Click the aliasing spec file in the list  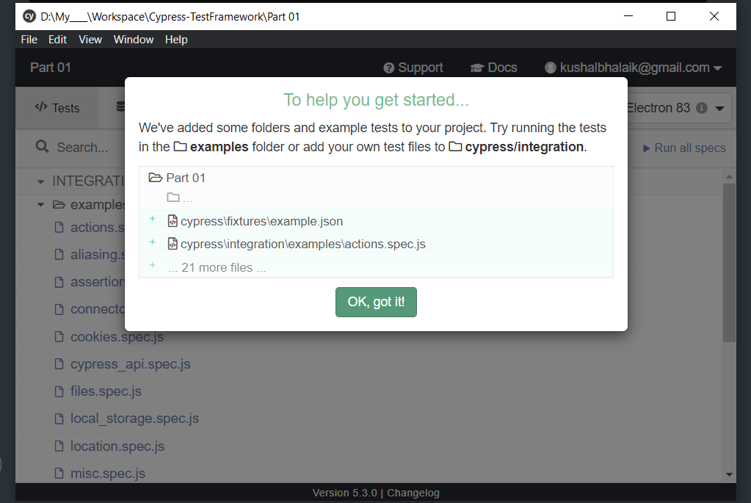pos(97,254)
